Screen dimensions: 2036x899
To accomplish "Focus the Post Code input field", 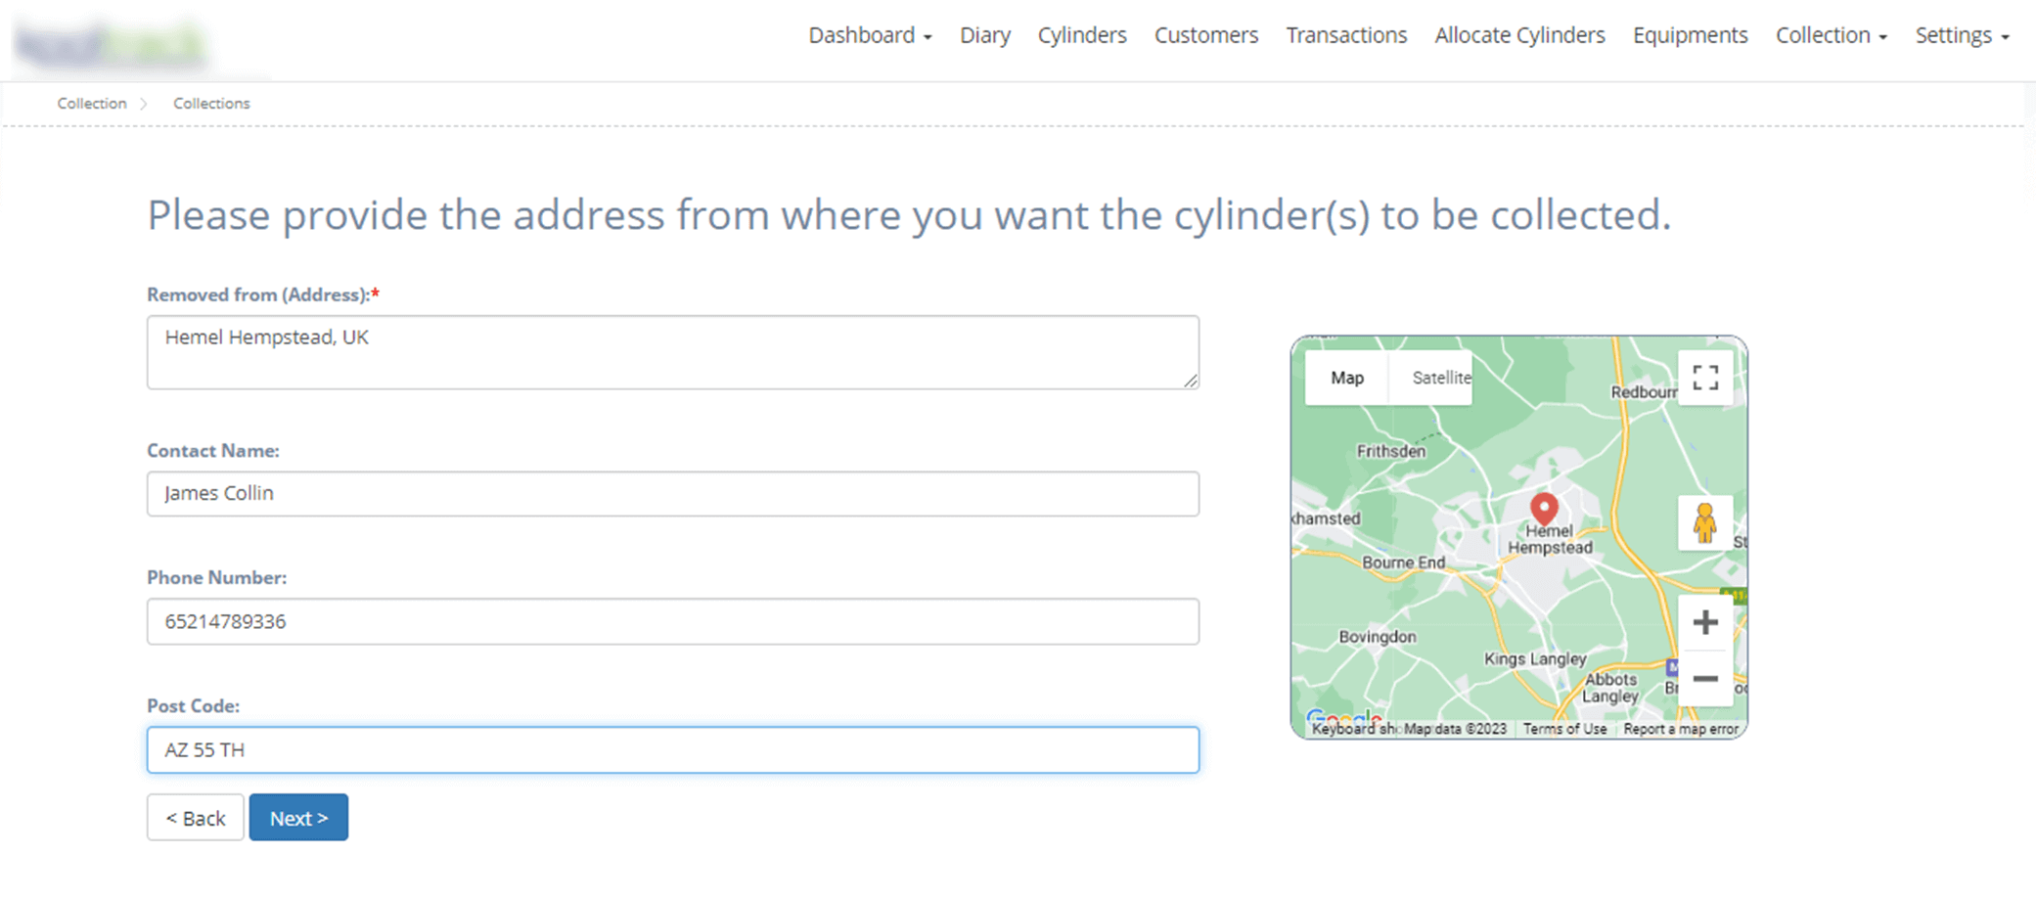I will (x=673, y=750).
